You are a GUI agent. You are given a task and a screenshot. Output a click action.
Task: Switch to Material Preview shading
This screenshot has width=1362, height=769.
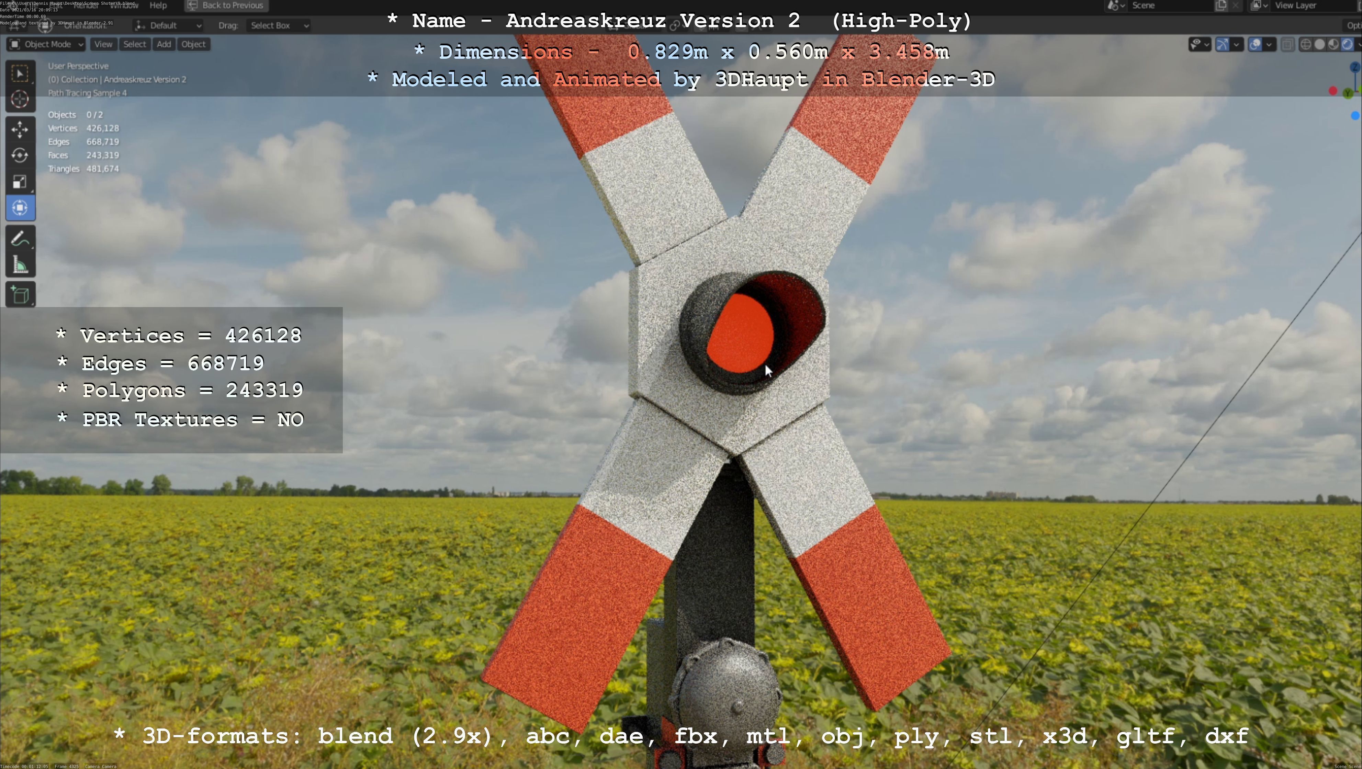(x=1333, y=44)
